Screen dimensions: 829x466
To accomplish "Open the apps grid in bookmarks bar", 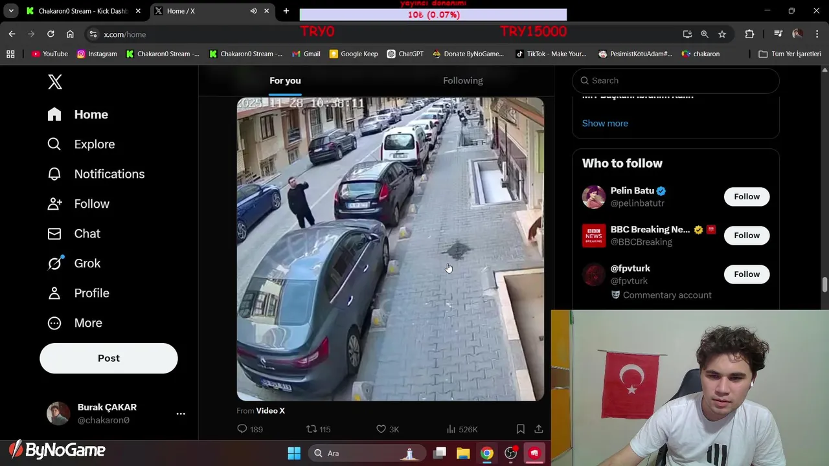I will click(x=10, y=54).
